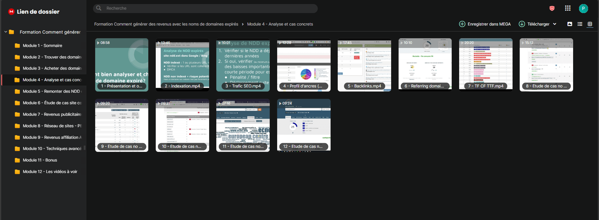The height and width of the screenshot is (220, 599).
Task: Open 6 - Referring domains video thumbnail
Action: click(425, 65)
